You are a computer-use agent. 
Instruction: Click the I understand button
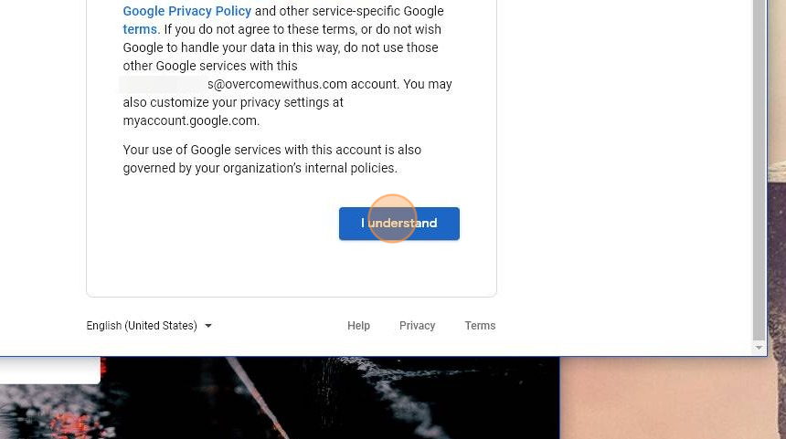399,224
